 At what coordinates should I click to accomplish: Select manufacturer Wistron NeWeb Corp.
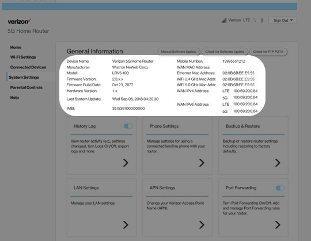(130, 67)
